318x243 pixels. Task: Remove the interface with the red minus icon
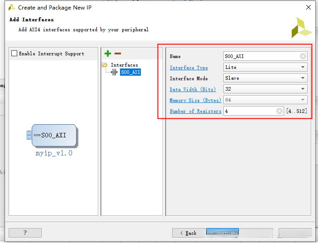pyautogui.click(x=118, y=53)
